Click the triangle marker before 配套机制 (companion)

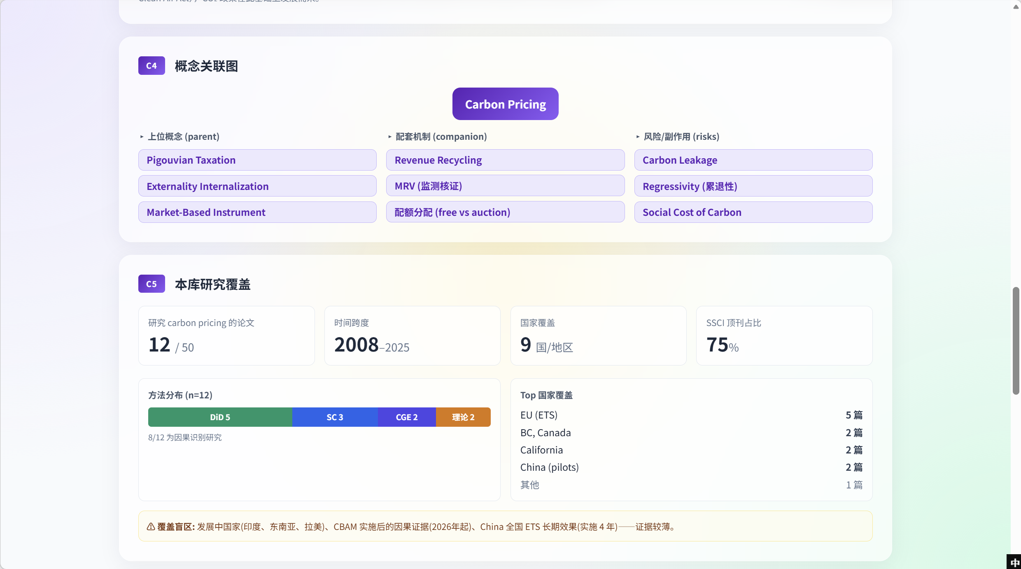[390, 136]
